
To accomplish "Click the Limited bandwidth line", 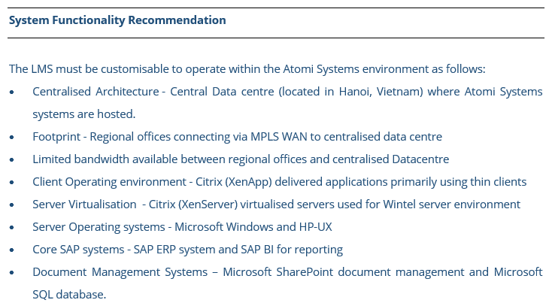I will point(241,159).
